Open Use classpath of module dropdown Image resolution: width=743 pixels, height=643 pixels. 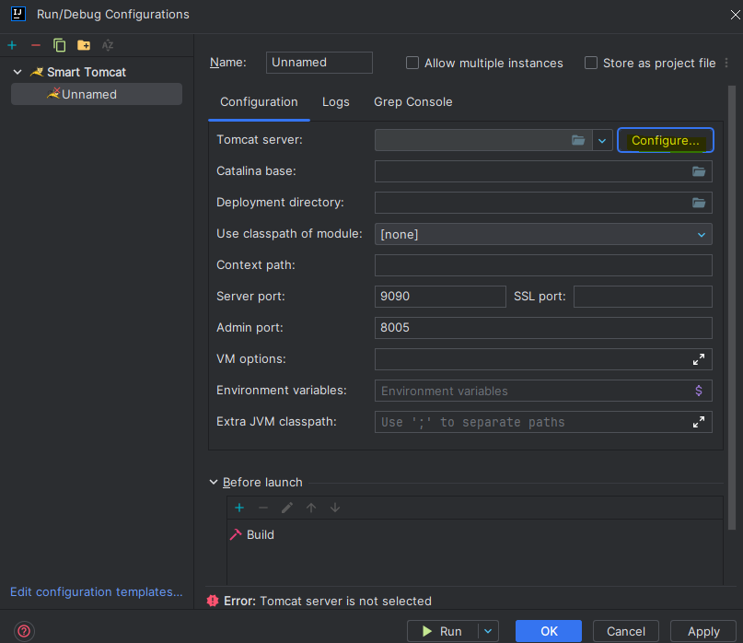[702, 235]
